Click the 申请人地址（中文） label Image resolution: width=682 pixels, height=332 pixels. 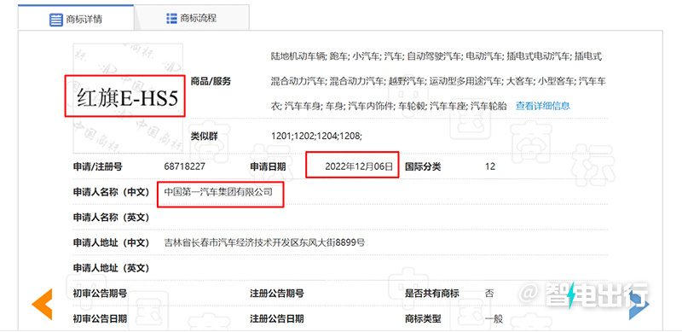tap(112, 242)
